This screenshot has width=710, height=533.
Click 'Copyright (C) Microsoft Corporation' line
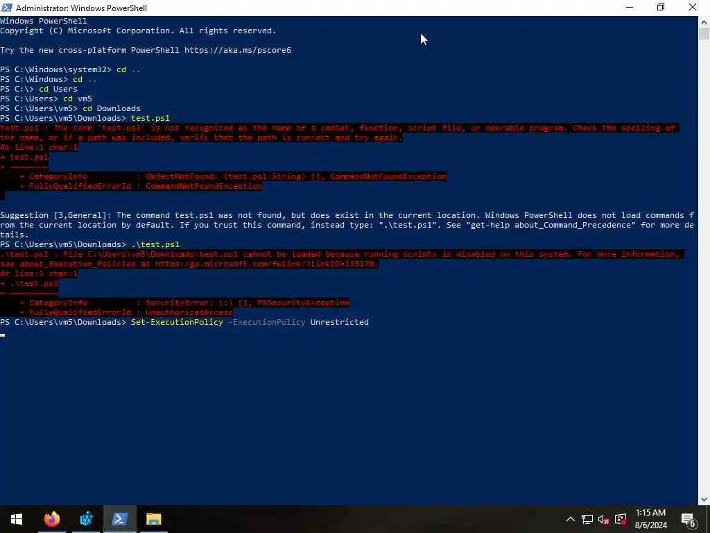click(138, 31)
